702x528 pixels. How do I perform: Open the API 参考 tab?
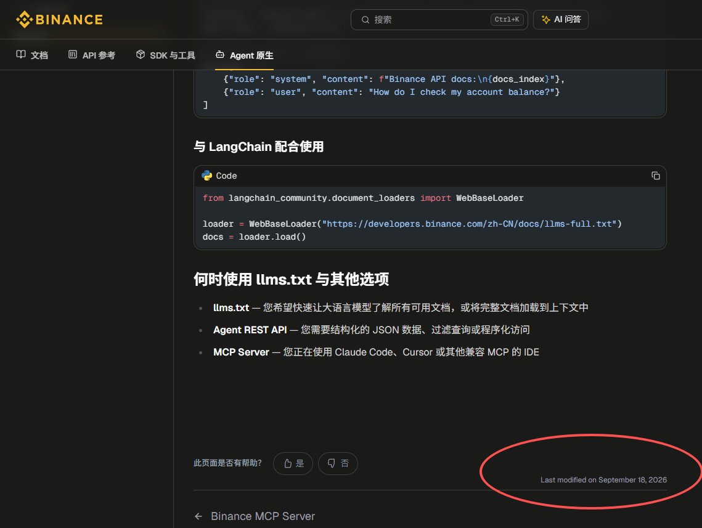pos(91,55)
